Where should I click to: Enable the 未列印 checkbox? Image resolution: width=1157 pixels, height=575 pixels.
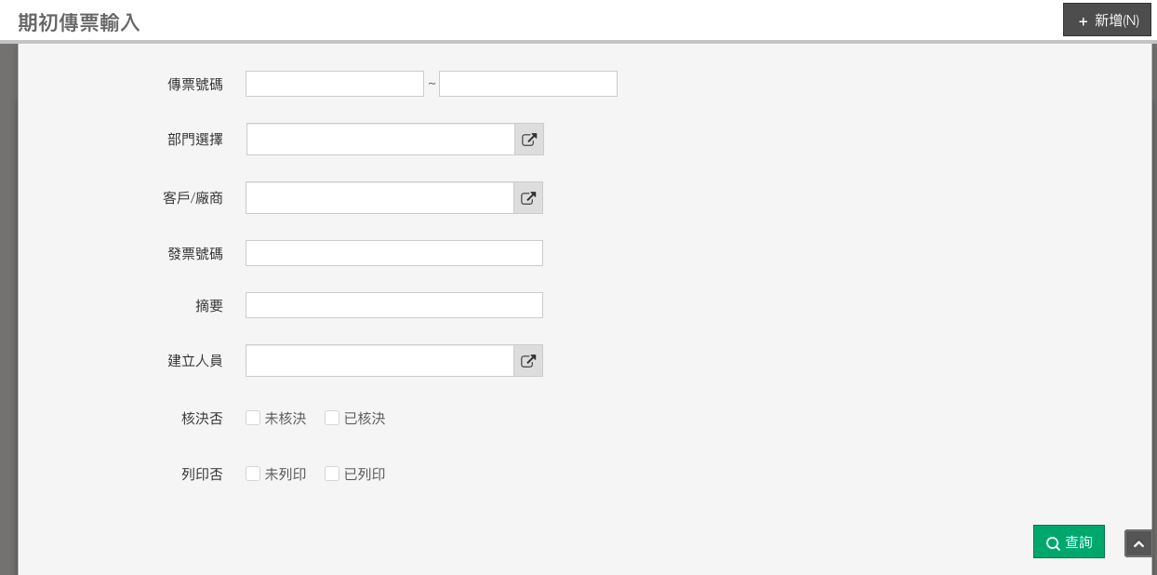pos(253,475)
